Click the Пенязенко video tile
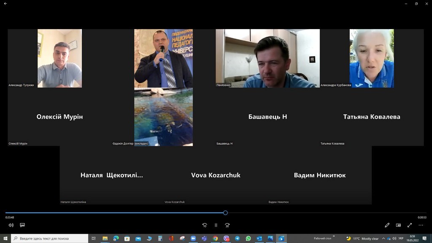Image resolution: width=432 pixels, height=243 pixels. [x=267, y=58]
